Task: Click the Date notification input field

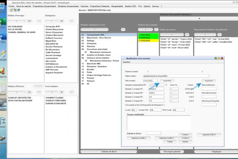Action: pos(209,89)
